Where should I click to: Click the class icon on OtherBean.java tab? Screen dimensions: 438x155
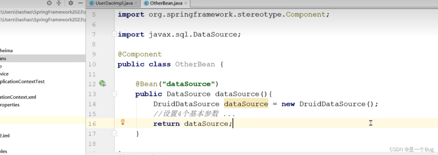[x=146, y=4]
